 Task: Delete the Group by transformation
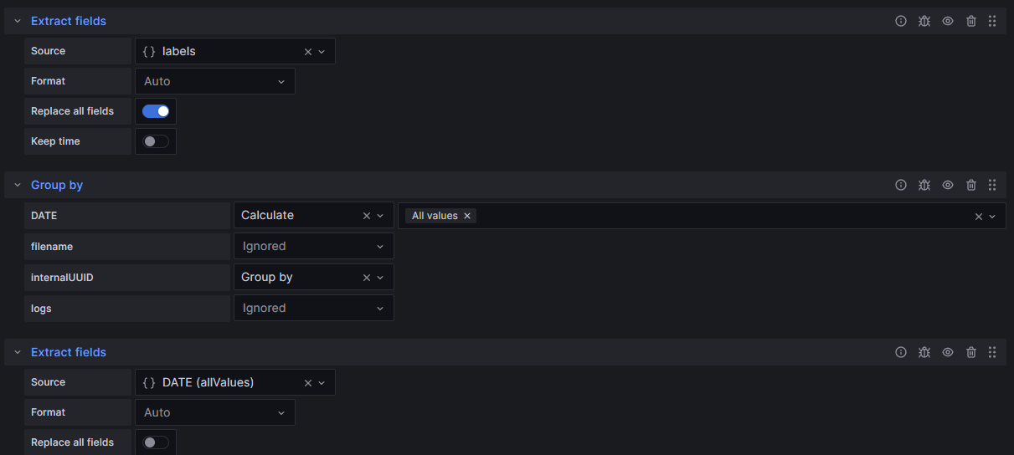coord(971,185)
